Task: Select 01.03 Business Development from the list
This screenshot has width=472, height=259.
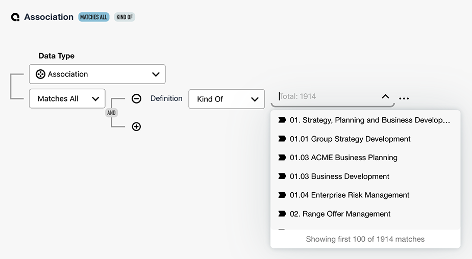Action: [x=339, y=176]
